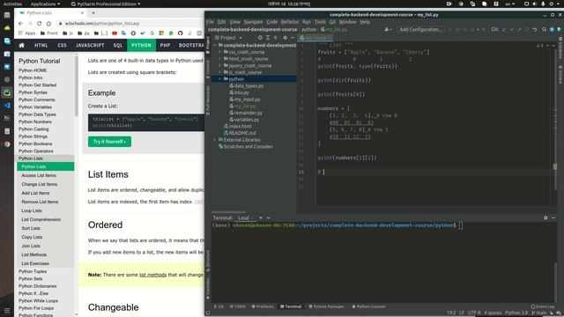Screen dimensions: 564x317
Task: Expand jquery_crash_course folder
Action: point(219,66)
